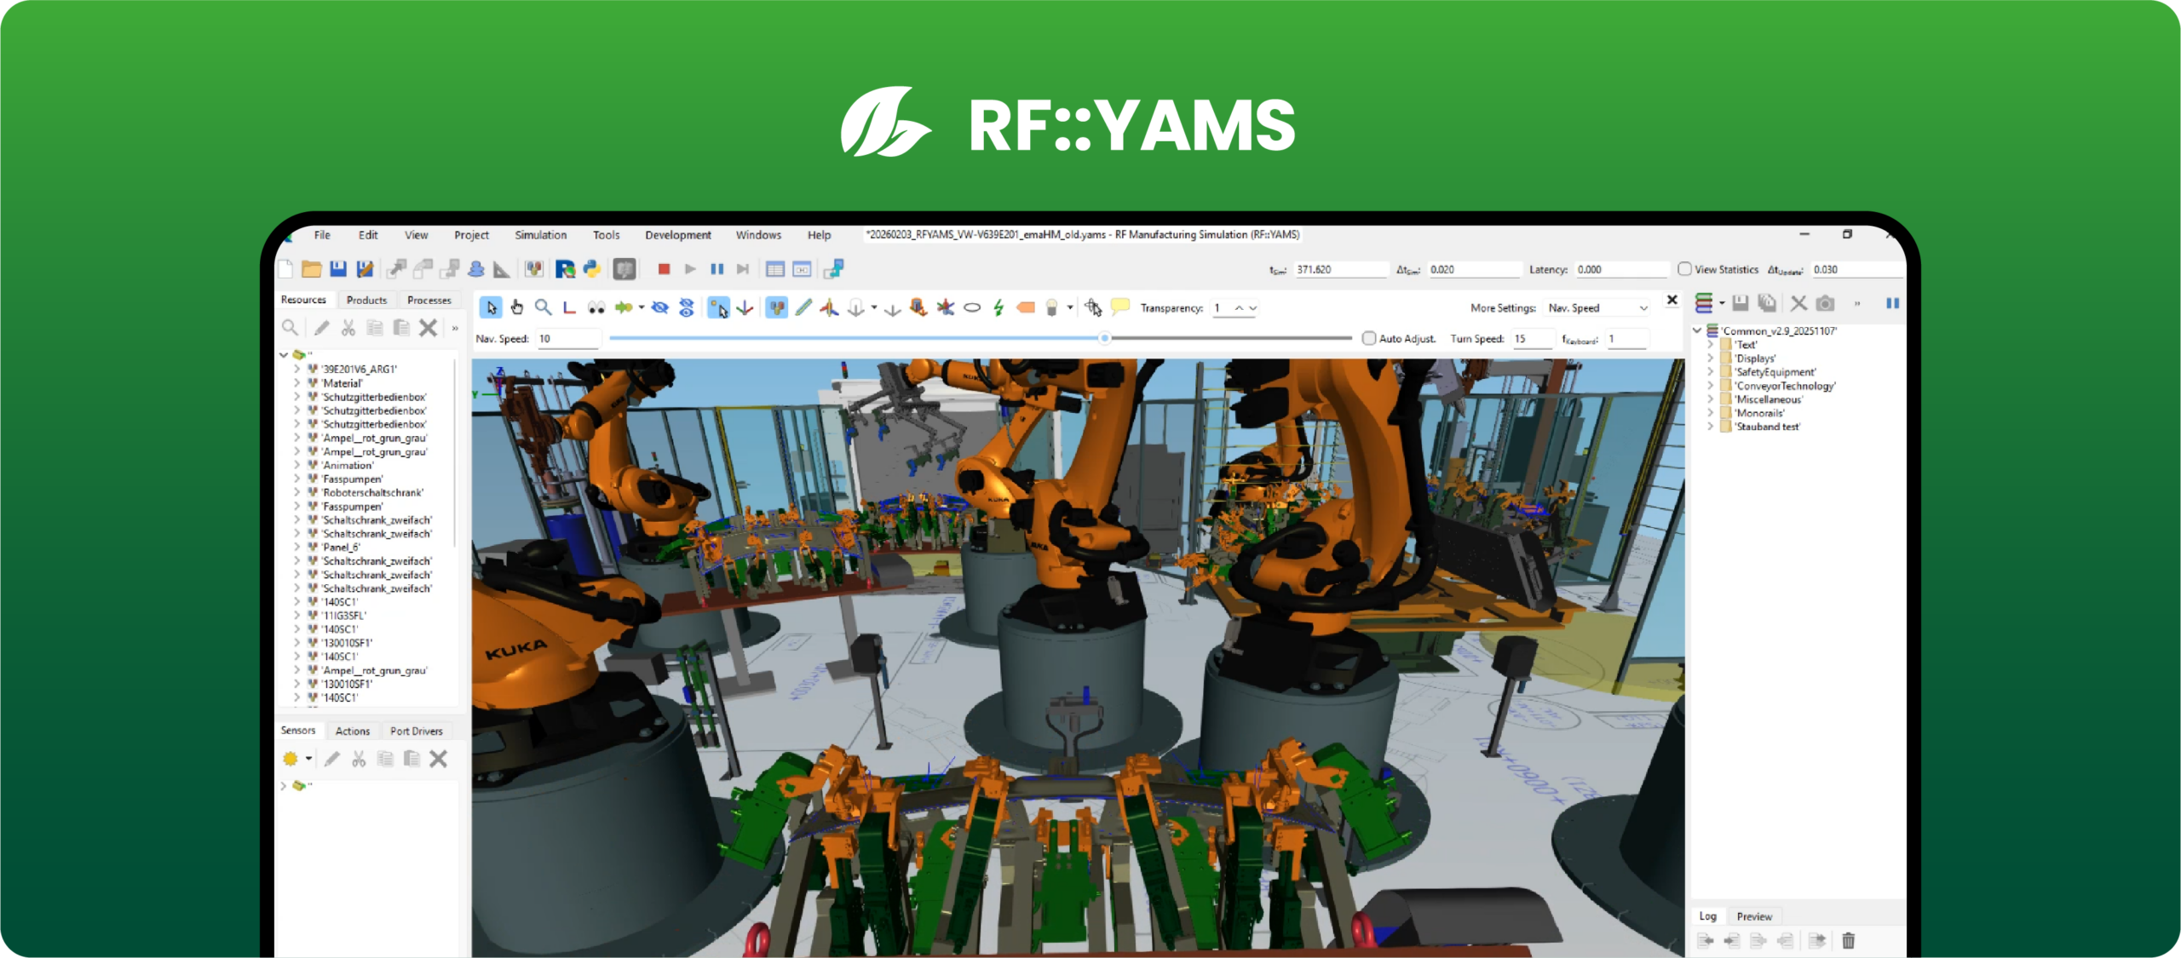Pause the simulation in the main toolbar
The height and width of the screenshot is (958, 2181).
tap(717, 269)
